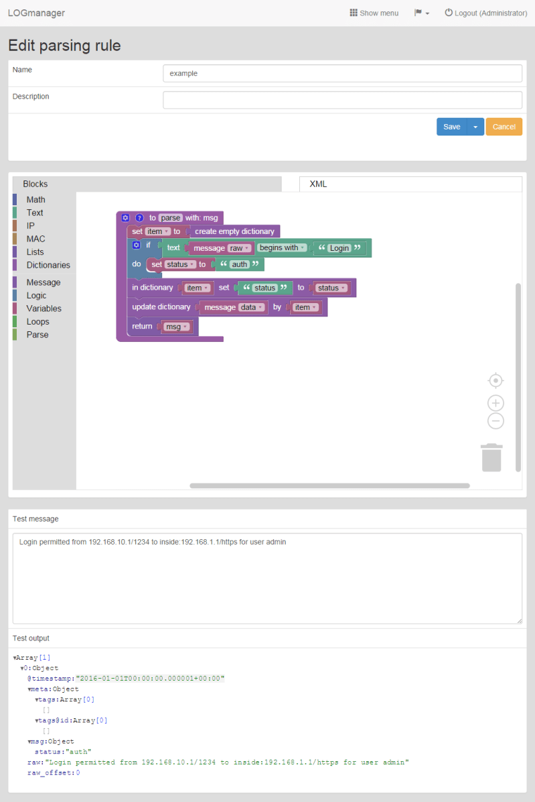Edit the 'parse' function name field
Viewport: 535px width, 802px height.
(171, 218)
